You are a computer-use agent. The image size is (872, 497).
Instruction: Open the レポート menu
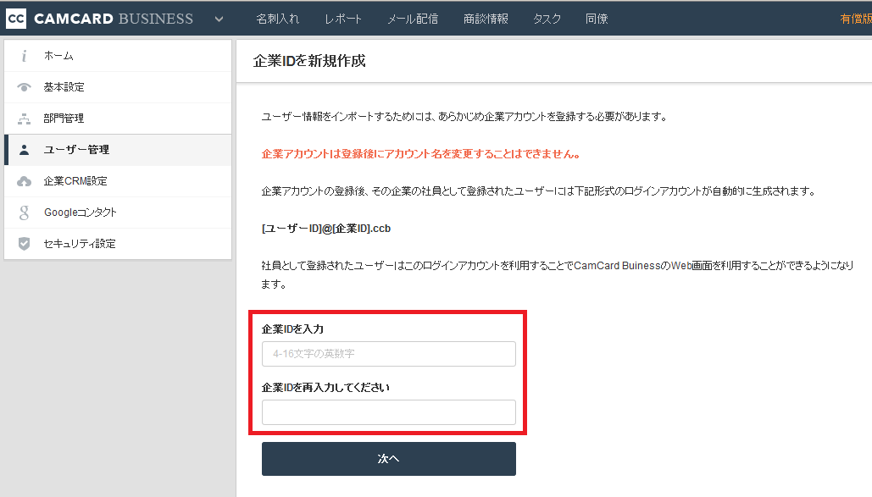pos(343,19)
